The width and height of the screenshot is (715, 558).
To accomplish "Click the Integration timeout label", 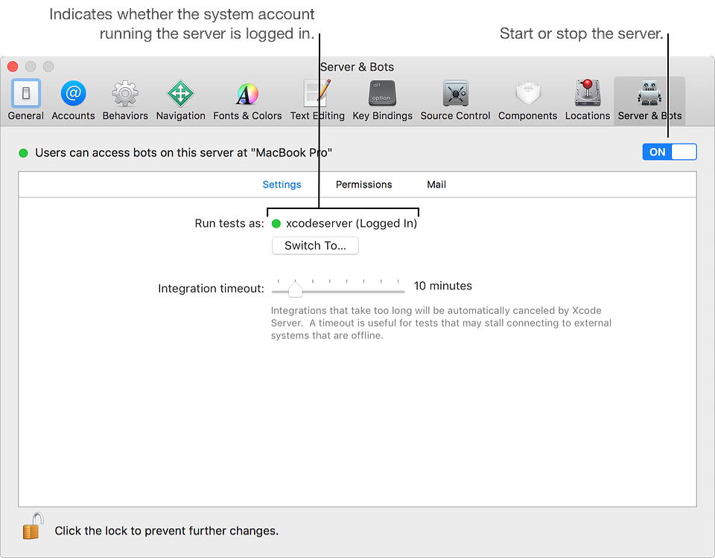I will [x=211, y=289].
